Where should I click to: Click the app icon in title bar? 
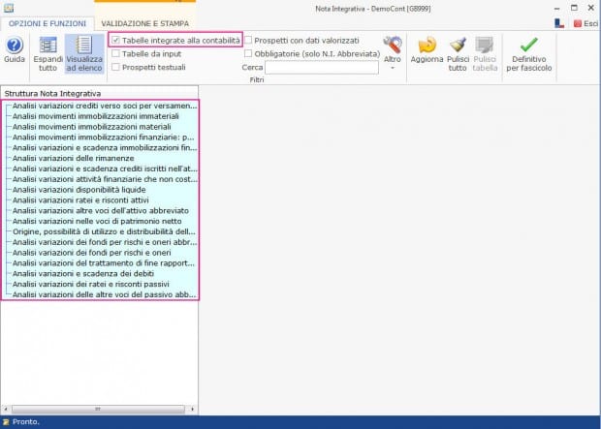coord(9,8)
